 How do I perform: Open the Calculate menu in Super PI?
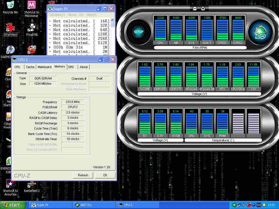pos(57,15)
